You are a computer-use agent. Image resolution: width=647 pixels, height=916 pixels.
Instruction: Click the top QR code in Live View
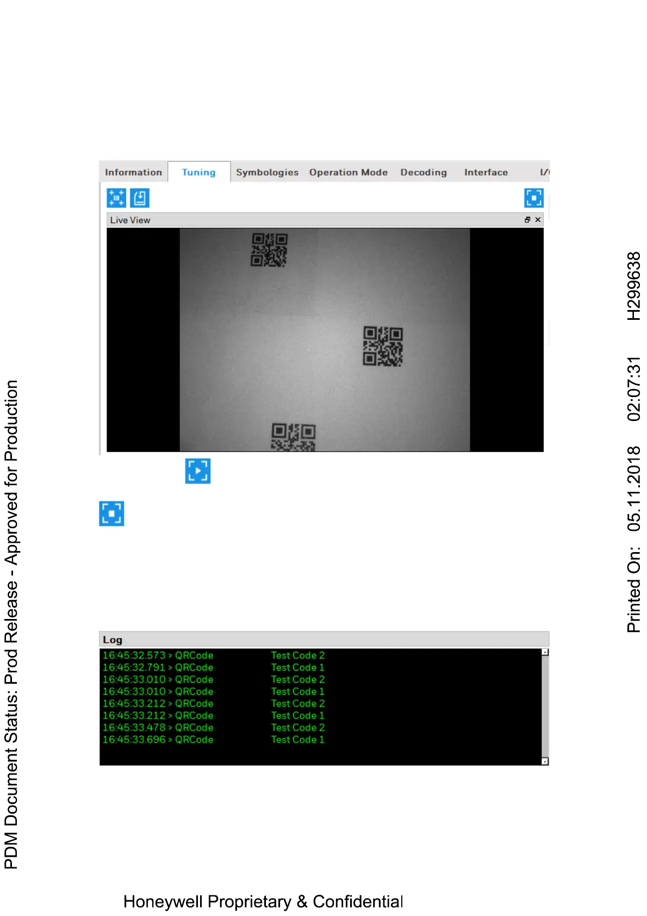pos(269,250)
